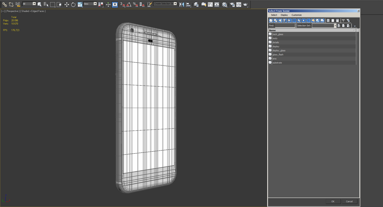Click the OK button
The image size is (383, 207).
[x=333, y=201]
